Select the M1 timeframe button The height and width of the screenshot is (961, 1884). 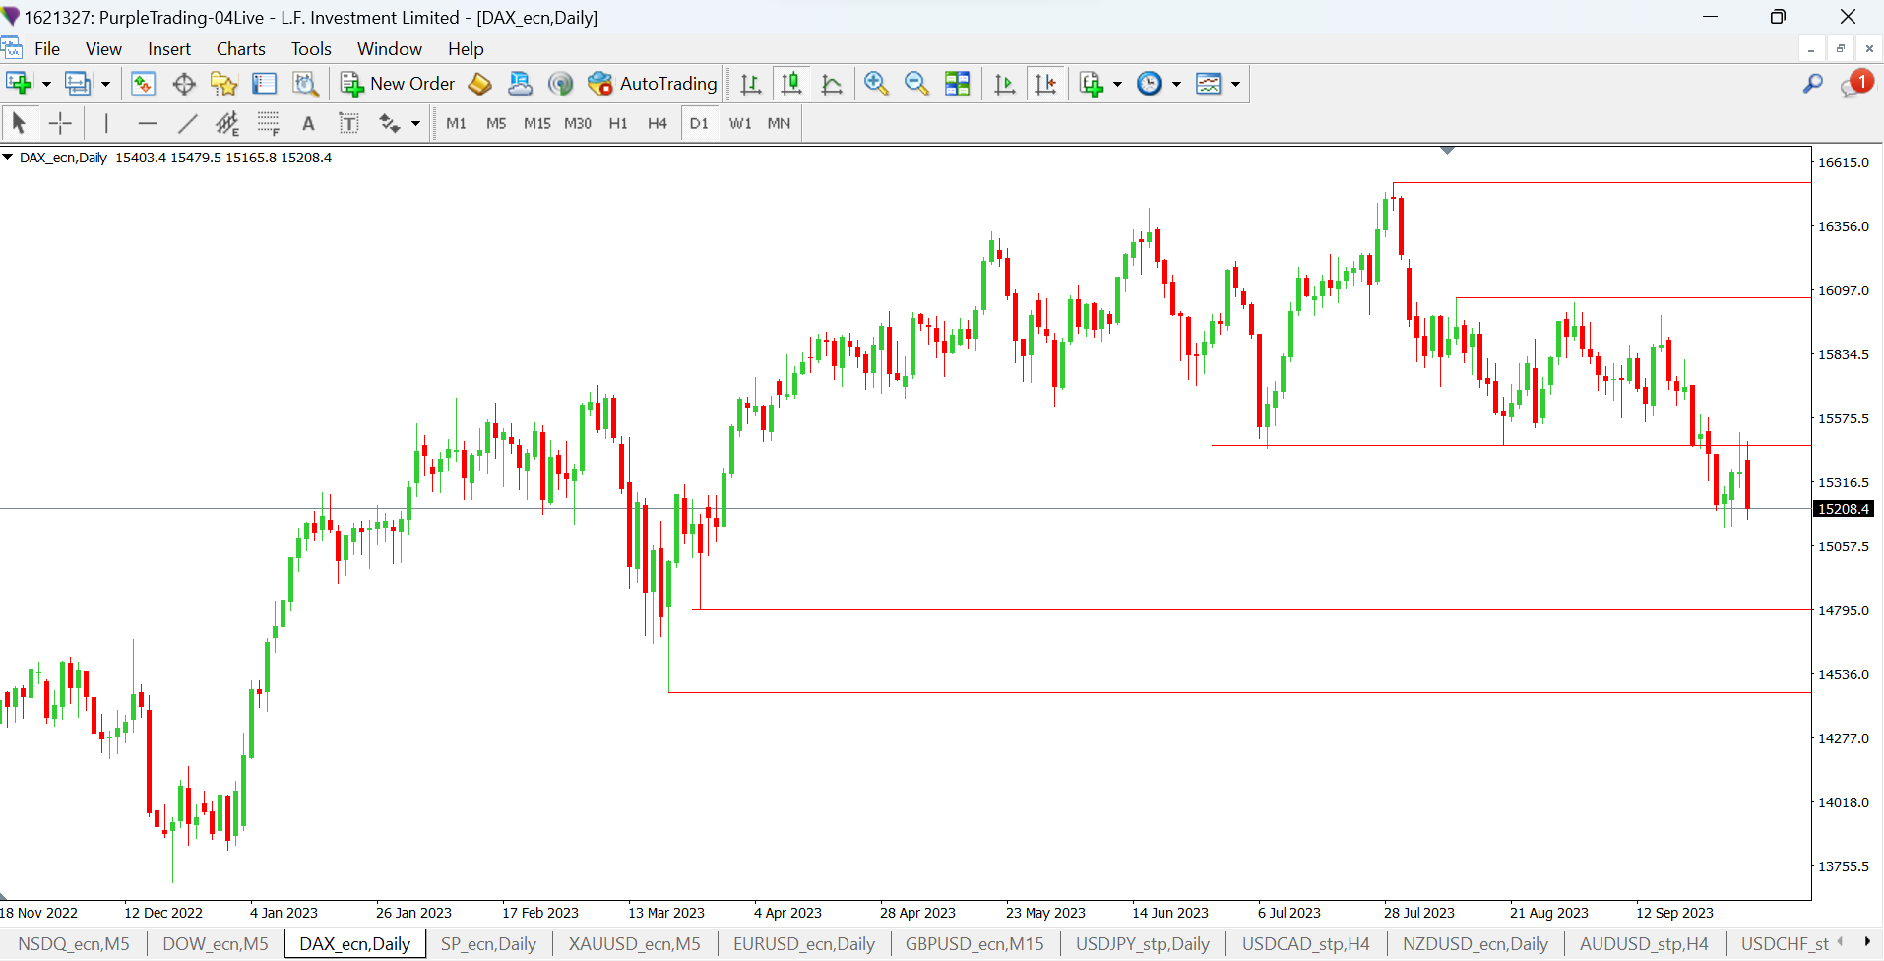tap(456, 123)
